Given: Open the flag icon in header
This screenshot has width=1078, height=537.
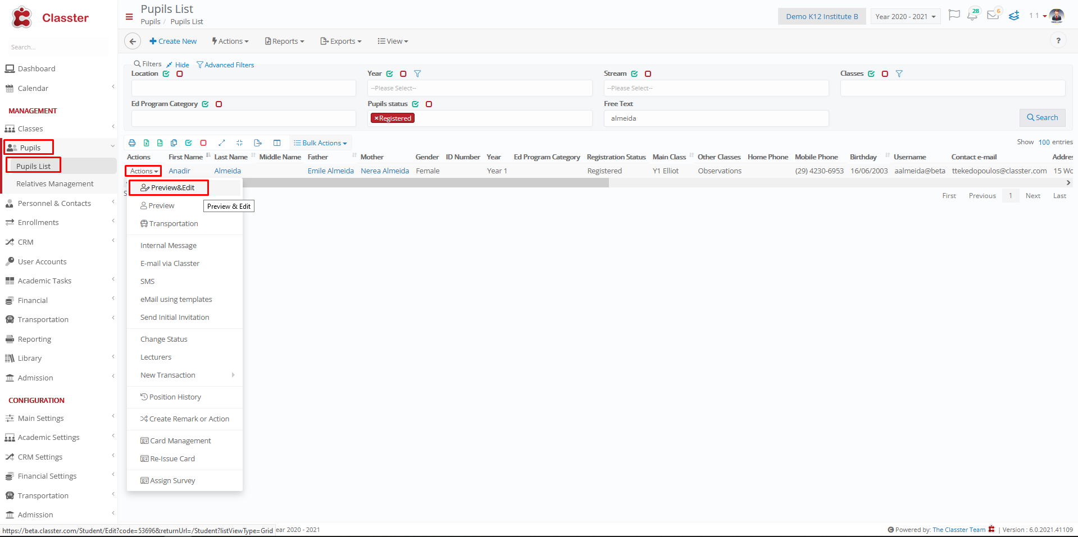Looking at the screenshot, I should click(x=954, y=15).
